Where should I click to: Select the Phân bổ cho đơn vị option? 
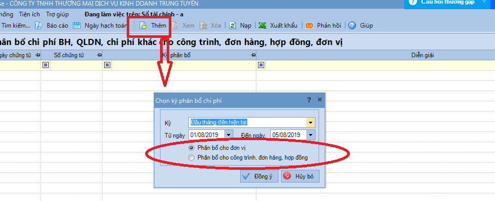click(191, 147)
